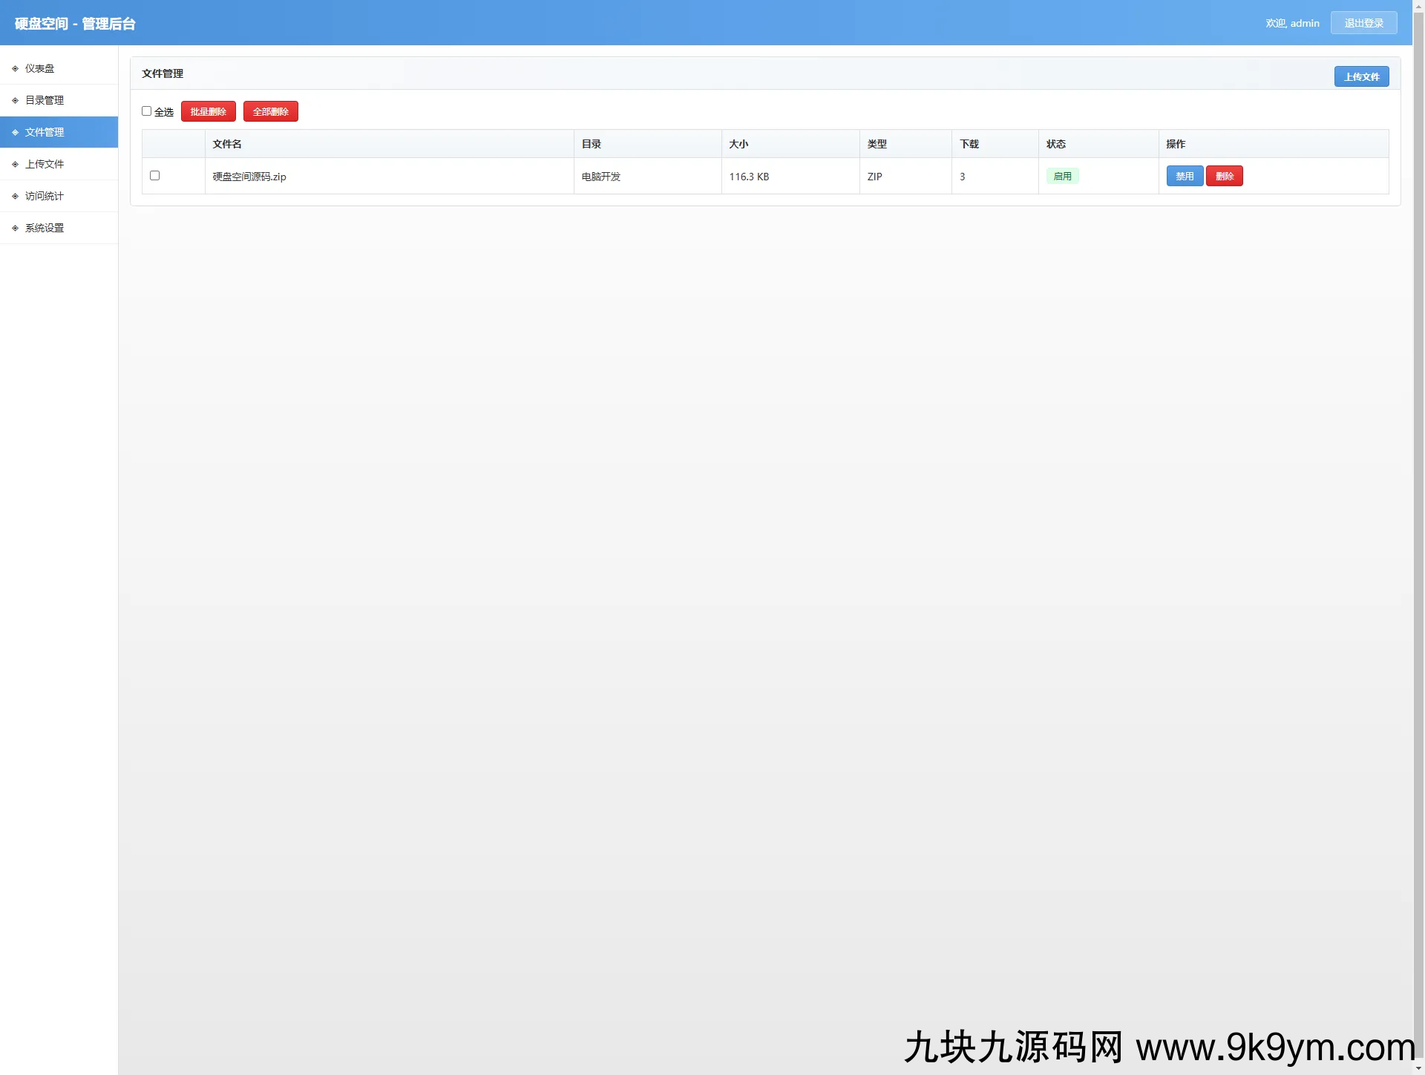Toggle the 全选 select-all checkbox
Viewport: 1425px width, 1075px height.
coord(147,111)
